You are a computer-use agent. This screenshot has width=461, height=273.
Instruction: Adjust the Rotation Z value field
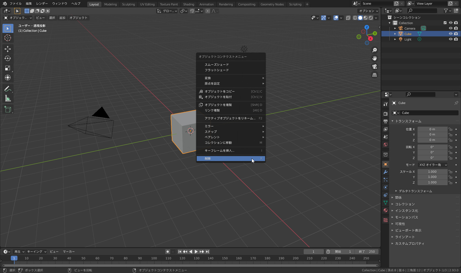pyautogui.click(x=432, y=158)
